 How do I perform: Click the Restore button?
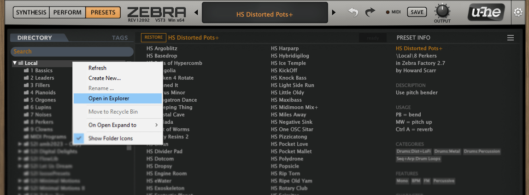[x=153, y=37]
